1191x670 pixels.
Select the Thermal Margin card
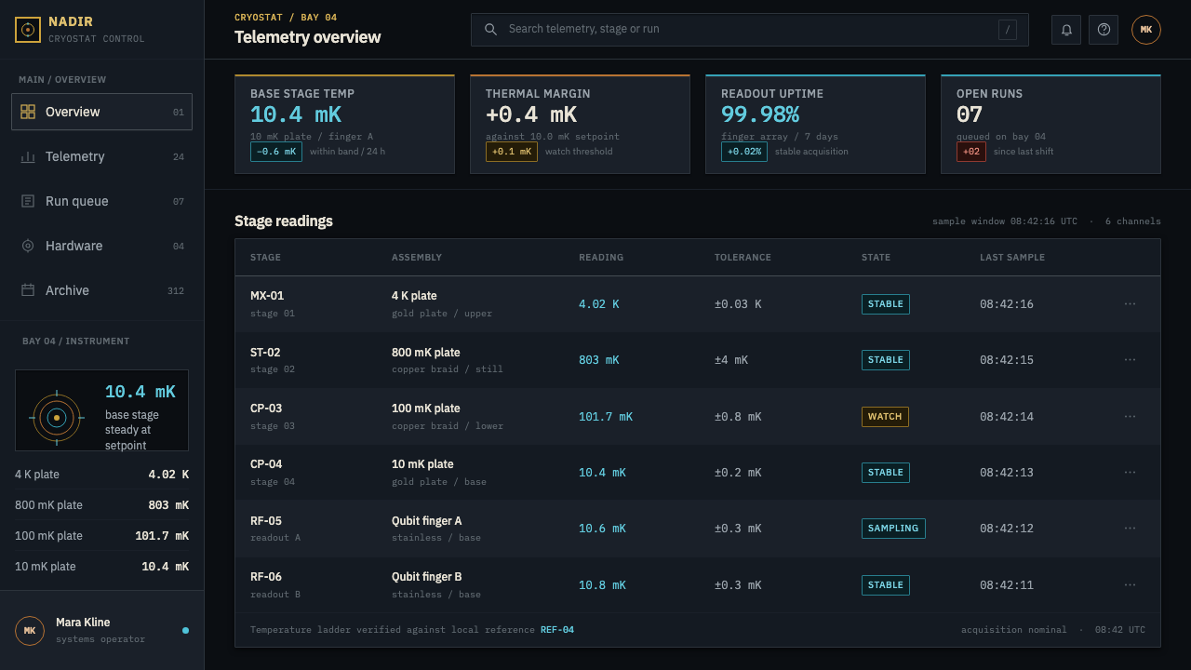tap(580, 124)
